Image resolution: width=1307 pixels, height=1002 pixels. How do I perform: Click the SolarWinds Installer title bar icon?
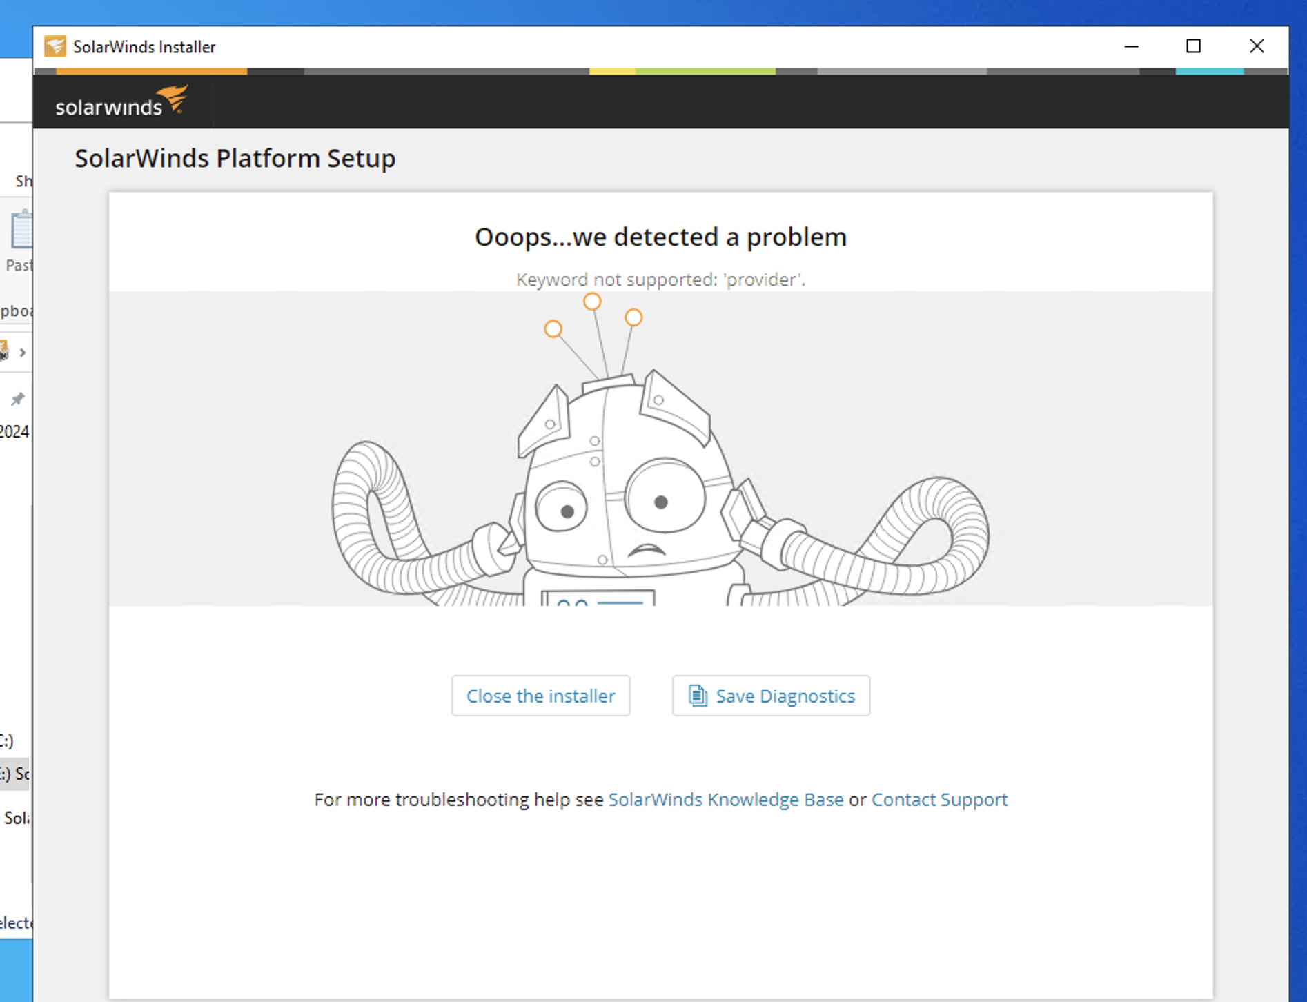55,46
